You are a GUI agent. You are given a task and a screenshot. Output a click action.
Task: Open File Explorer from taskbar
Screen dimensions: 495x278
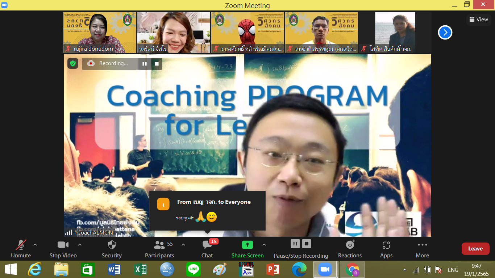tap(62, 270)
